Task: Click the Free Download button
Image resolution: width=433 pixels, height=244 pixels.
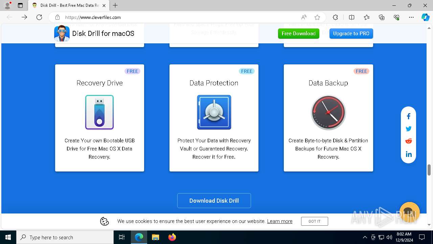Action: [x=299, y=34]
